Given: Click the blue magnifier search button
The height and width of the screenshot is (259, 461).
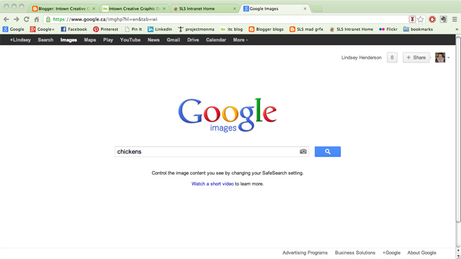Looking at the screenshot, I should click(x=328, y=152).
